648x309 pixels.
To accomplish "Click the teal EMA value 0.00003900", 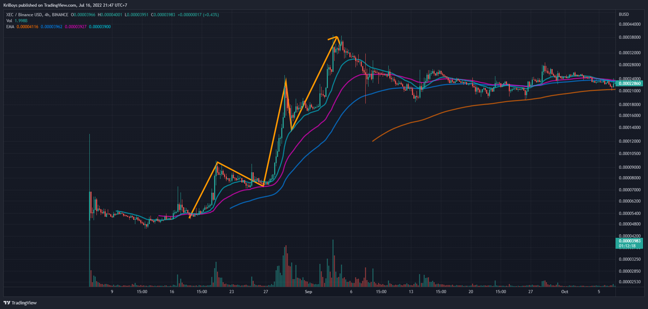I will click(100, 27).
